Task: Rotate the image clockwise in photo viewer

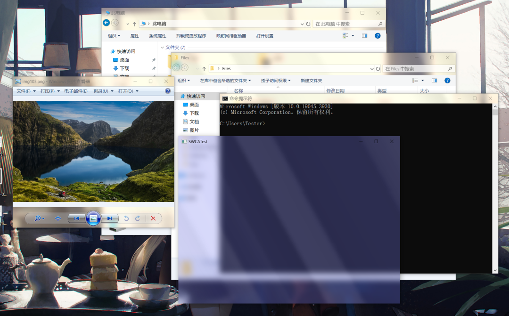Action: pyautogui.click(x=138, y=218)
